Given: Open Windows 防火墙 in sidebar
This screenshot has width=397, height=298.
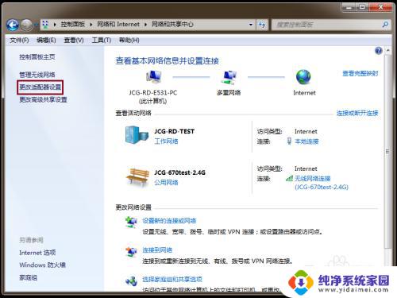Looking at the screenshot, I should (43, 265).
